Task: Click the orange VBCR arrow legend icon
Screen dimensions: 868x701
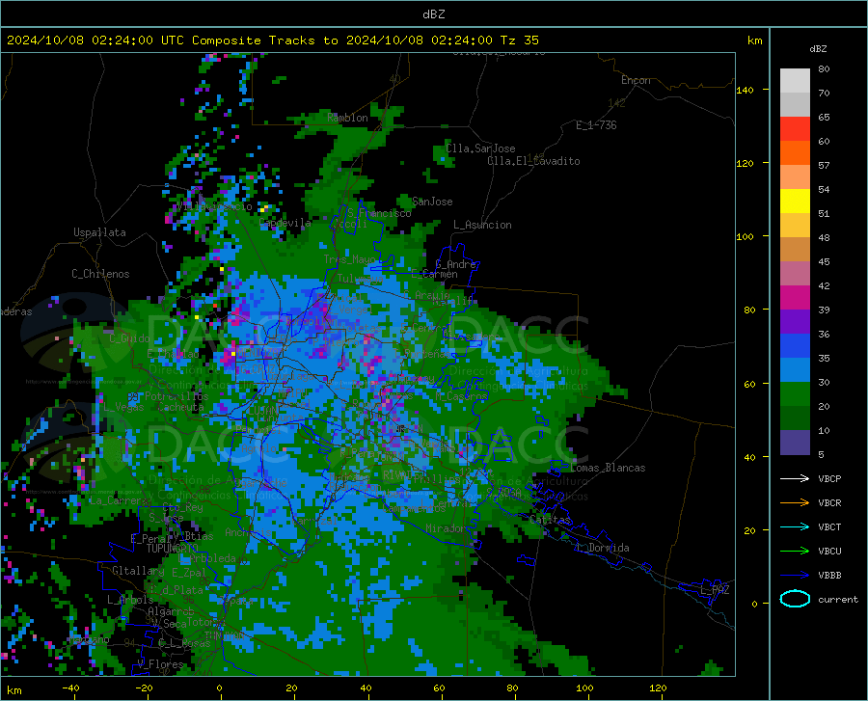Action: (x=795, y=502)
